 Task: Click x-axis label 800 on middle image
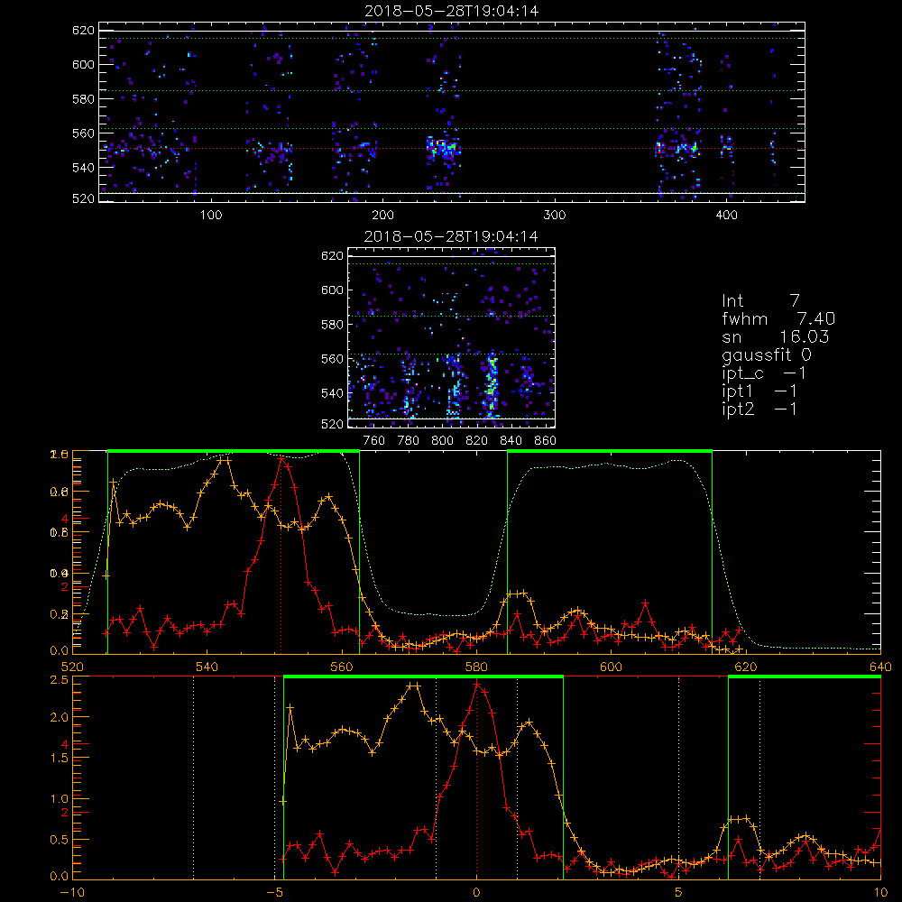pyautogui.click(x=442, y=441)
